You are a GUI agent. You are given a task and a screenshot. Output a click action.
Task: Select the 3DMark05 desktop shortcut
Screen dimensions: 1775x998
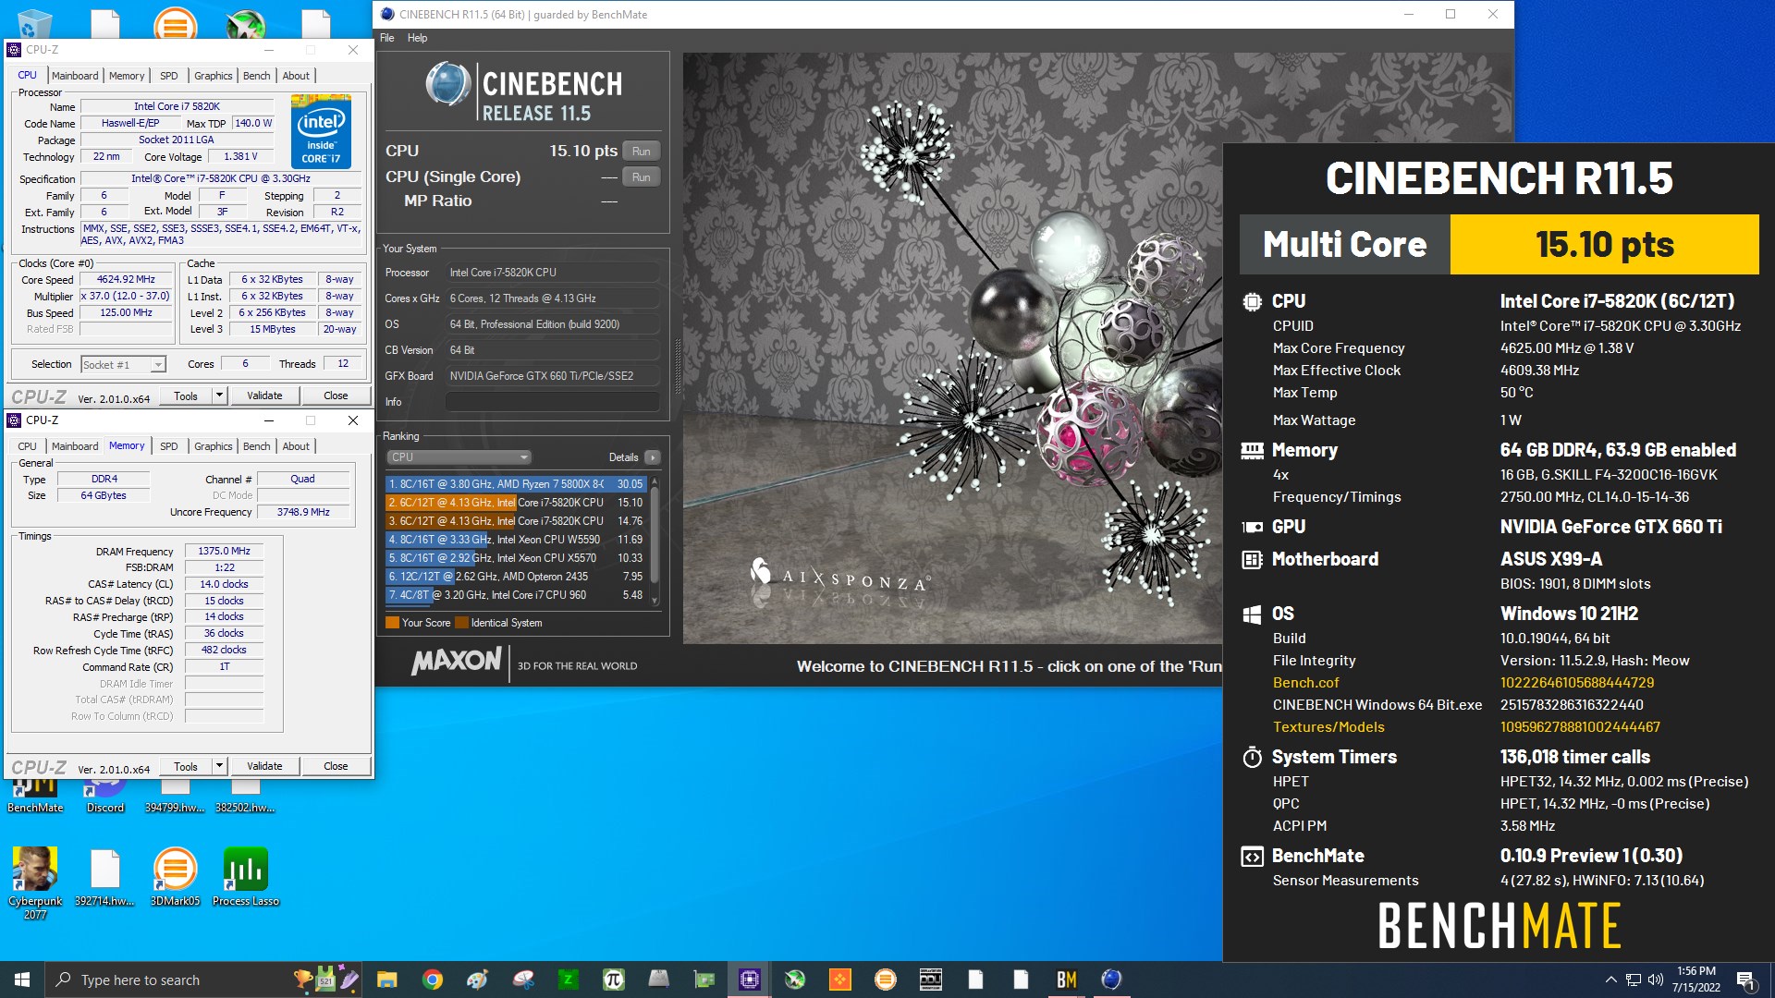pyautogui.click(x=175, y=876)
